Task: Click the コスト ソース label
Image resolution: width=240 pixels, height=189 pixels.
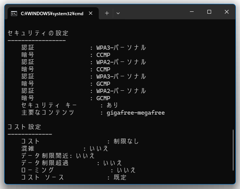Action: click(x=43, y=177)
